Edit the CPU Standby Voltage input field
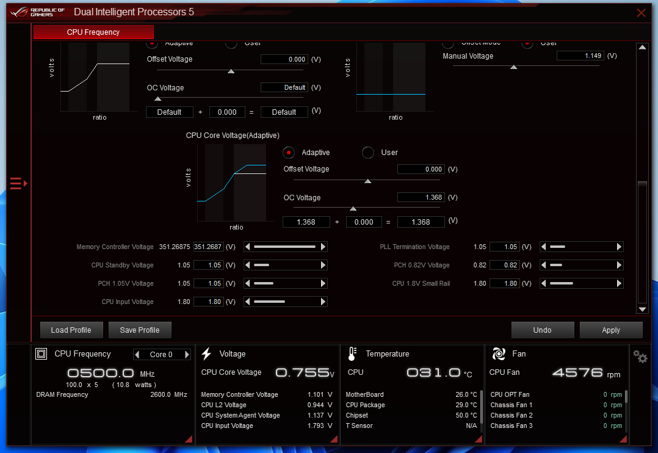The width and height of the screenshot is (658, 453). pos(209,265)
